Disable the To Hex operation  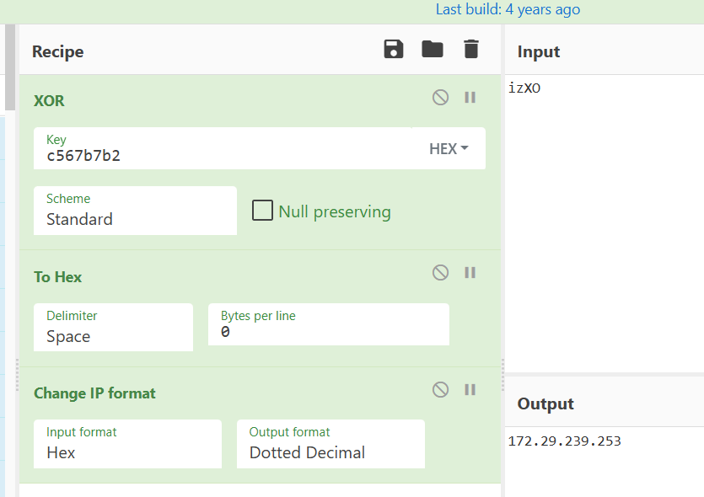tap(440, 272)
